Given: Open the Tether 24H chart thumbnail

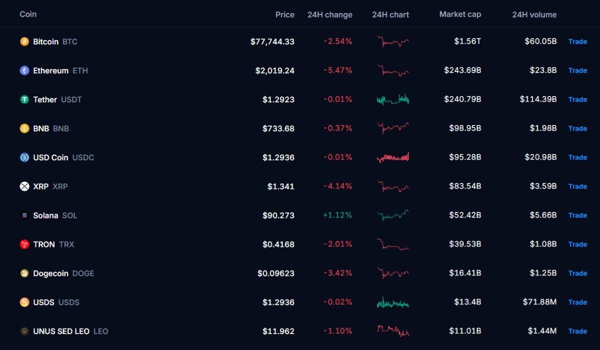Looking at the screenshot, I should coord(392,99).
